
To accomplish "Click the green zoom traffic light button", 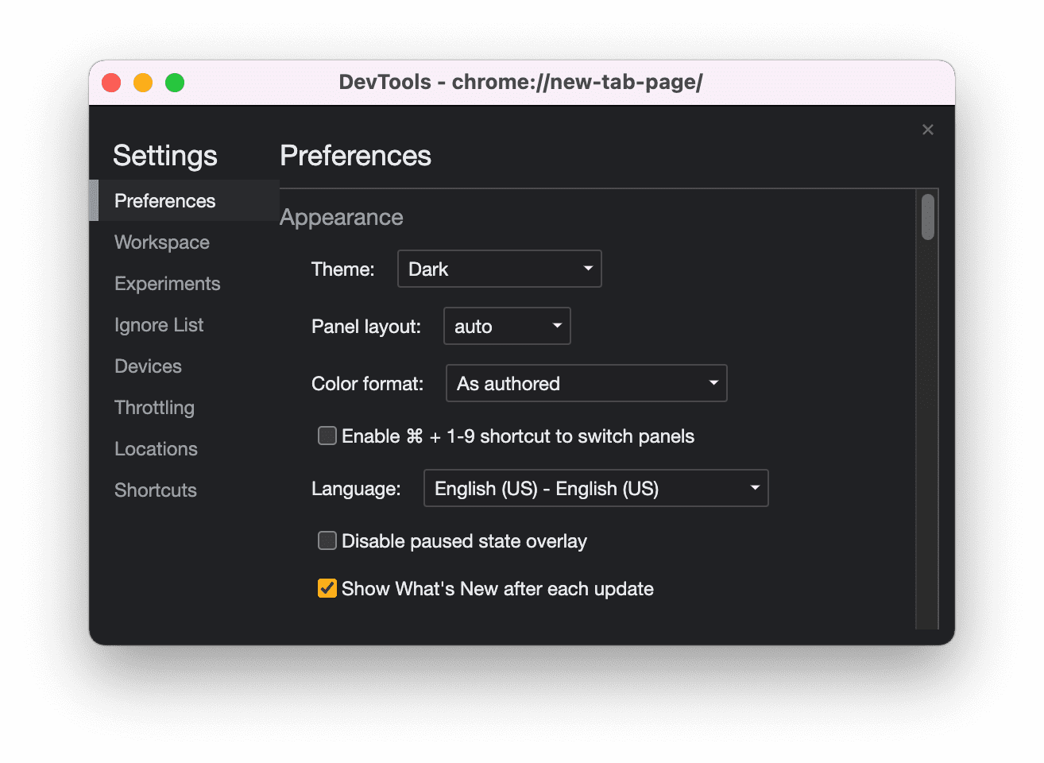I will point(174,82).
